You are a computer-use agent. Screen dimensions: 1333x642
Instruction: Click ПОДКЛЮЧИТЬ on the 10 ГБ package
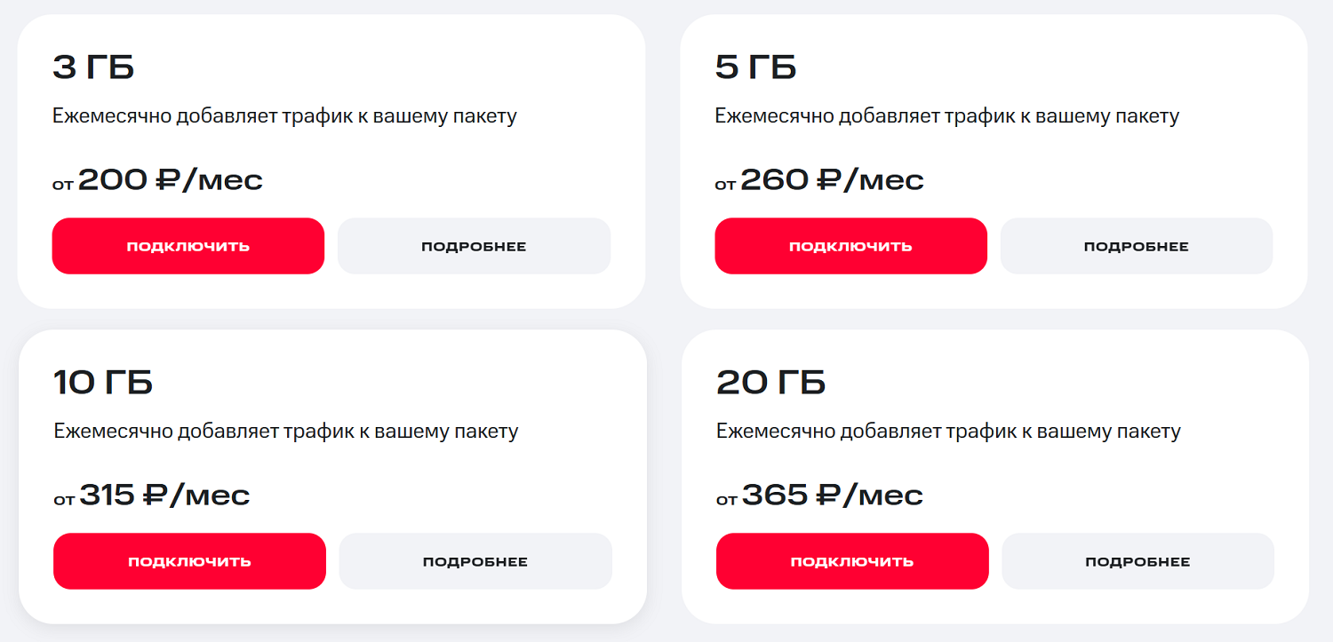(188, 560)
